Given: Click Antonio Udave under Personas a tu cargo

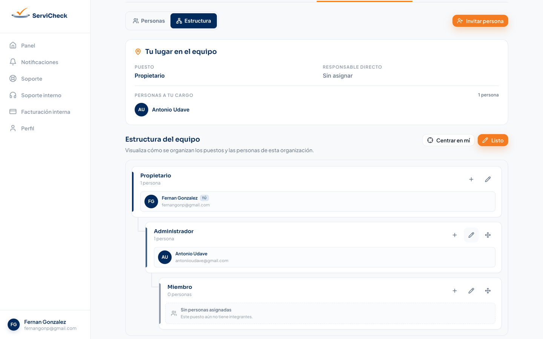Looking at the screenshot, I should tap(170, 110).
